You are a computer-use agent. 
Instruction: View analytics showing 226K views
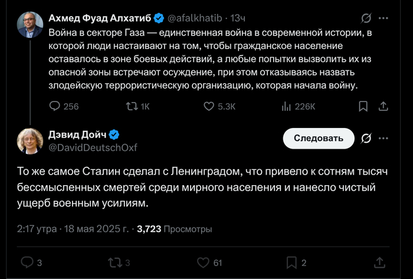pos(287,106)
